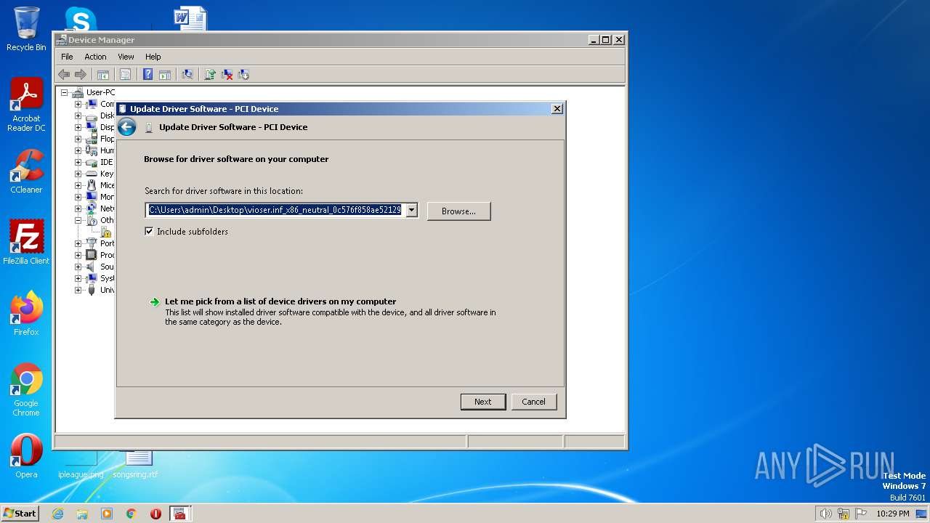Expand the Display adapters tree node
Image resolution: width=930 pixels, height=523 pixels.
[78, 127]
